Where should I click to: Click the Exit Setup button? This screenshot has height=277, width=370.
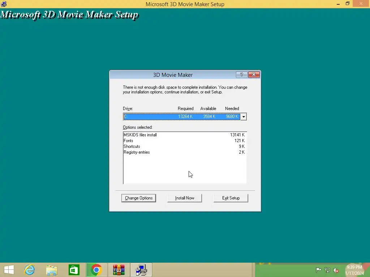coord(231,198)
